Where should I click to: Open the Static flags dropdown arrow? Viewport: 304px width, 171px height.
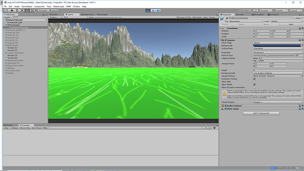[x=302, y=18]
